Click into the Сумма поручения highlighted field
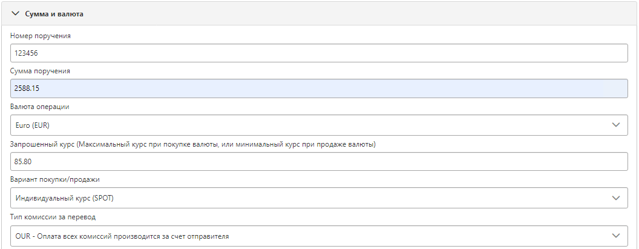639x249 pixels. (x=319, y=88)
